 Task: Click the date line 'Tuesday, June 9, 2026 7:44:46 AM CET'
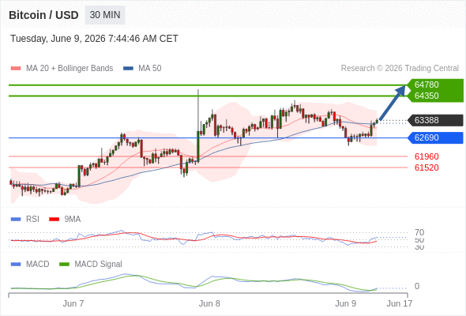tap(94, 39)
